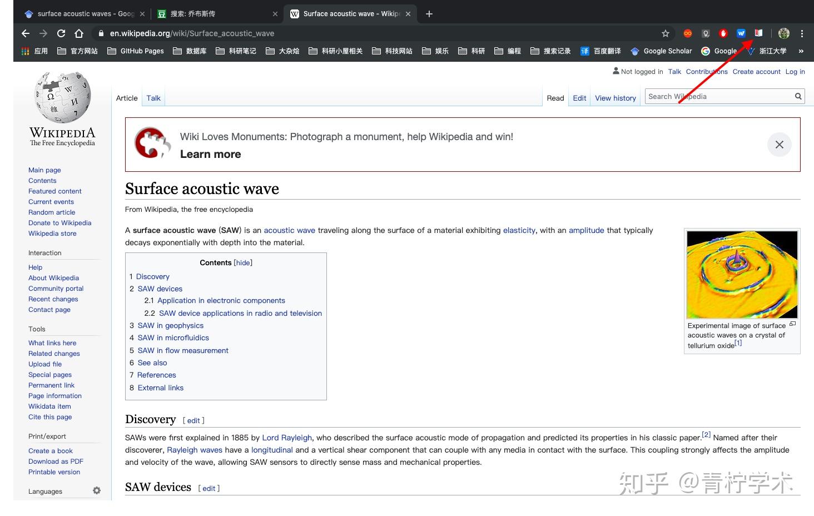Open the Lord Rayleigh article link
Viewport: 814px width, 516px height.
tap(286, 438)
